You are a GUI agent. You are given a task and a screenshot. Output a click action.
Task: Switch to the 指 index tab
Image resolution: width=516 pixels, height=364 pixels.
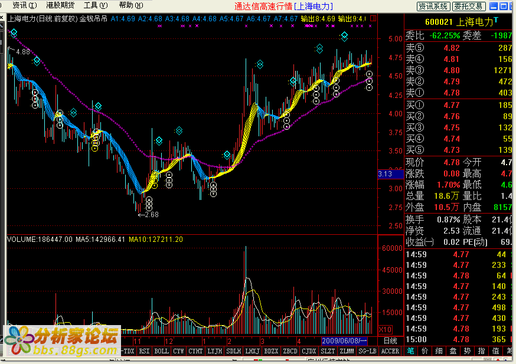(481, 351)
